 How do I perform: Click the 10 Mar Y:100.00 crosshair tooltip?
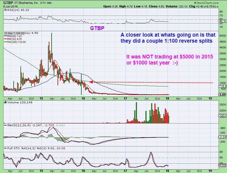click(14, 33)
